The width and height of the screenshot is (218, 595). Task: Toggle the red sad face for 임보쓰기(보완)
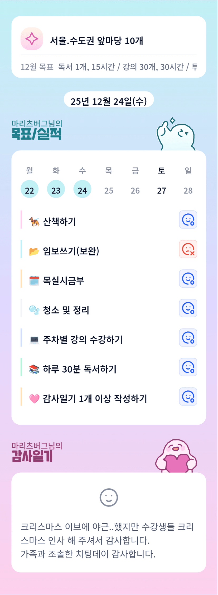click(x=188, y=249)
